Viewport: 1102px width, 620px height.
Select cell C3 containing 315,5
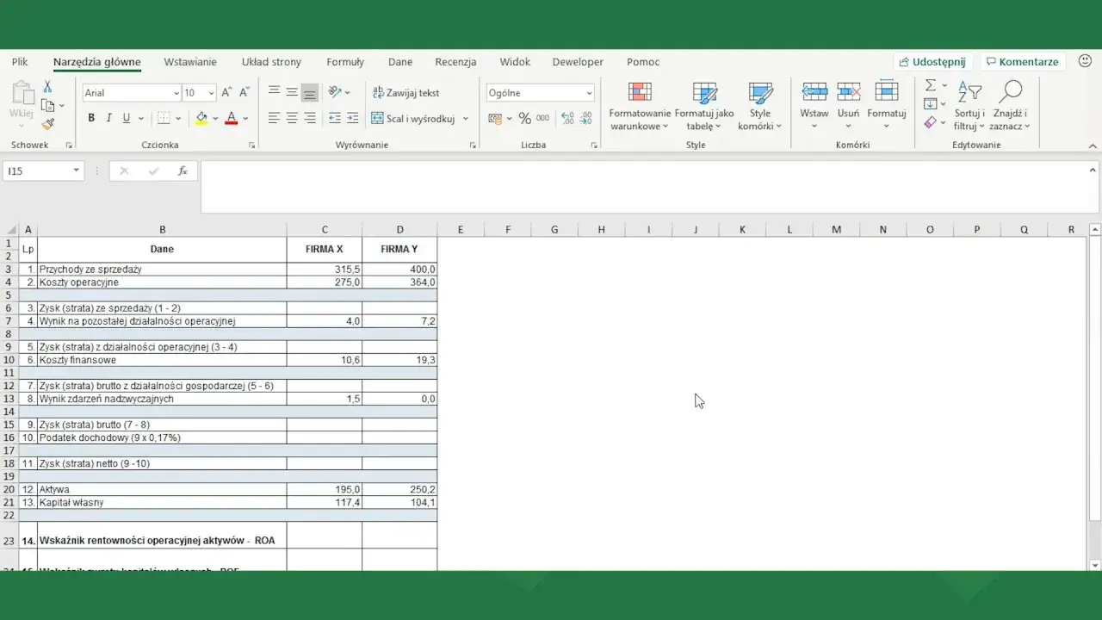point(325,270)
